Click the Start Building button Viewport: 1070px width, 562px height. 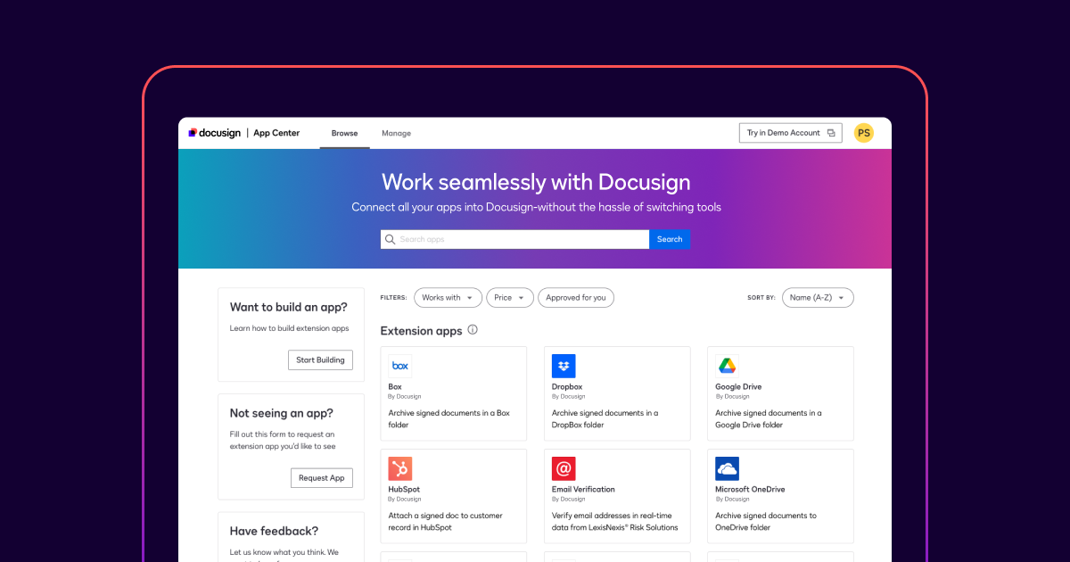coord(320,360)
